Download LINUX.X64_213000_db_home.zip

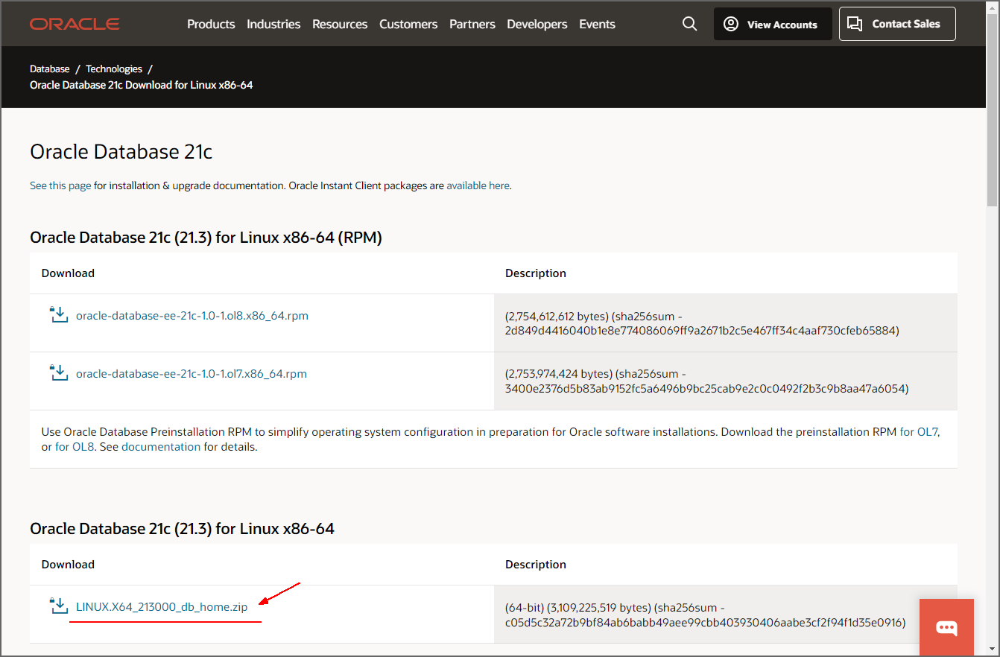(x=162, y=607)
